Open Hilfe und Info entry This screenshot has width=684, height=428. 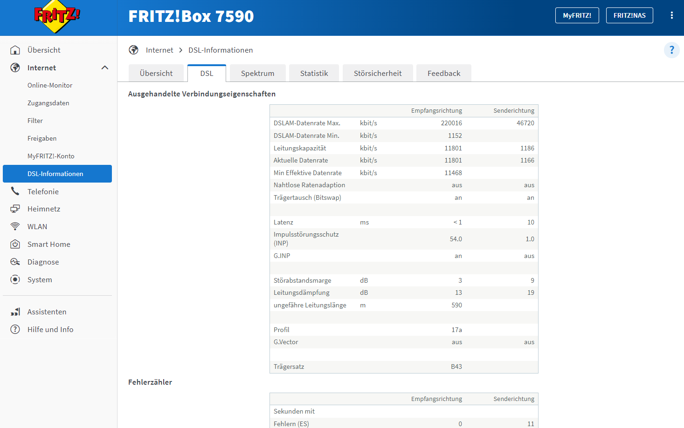[x=50, y=329]
